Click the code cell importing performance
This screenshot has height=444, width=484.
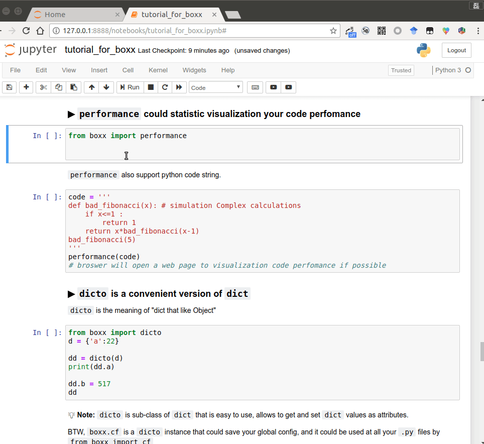point(263,144)
